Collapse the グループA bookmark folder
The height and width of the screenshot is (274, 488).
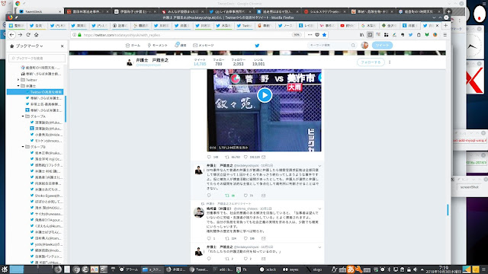23,116
